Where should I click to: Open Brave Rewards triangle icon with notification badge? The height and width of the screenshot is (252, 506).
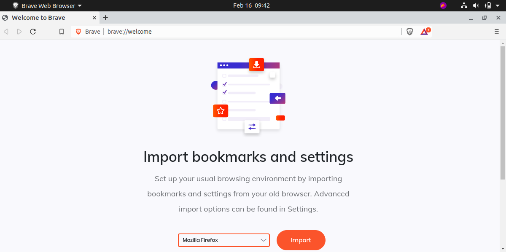click(425, 32)
